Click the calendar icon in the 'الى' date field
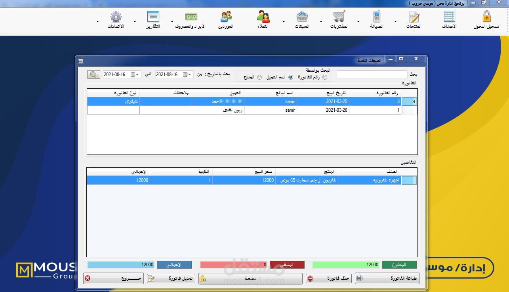Viewport: 509px width, 292px height. click(133, 74)
